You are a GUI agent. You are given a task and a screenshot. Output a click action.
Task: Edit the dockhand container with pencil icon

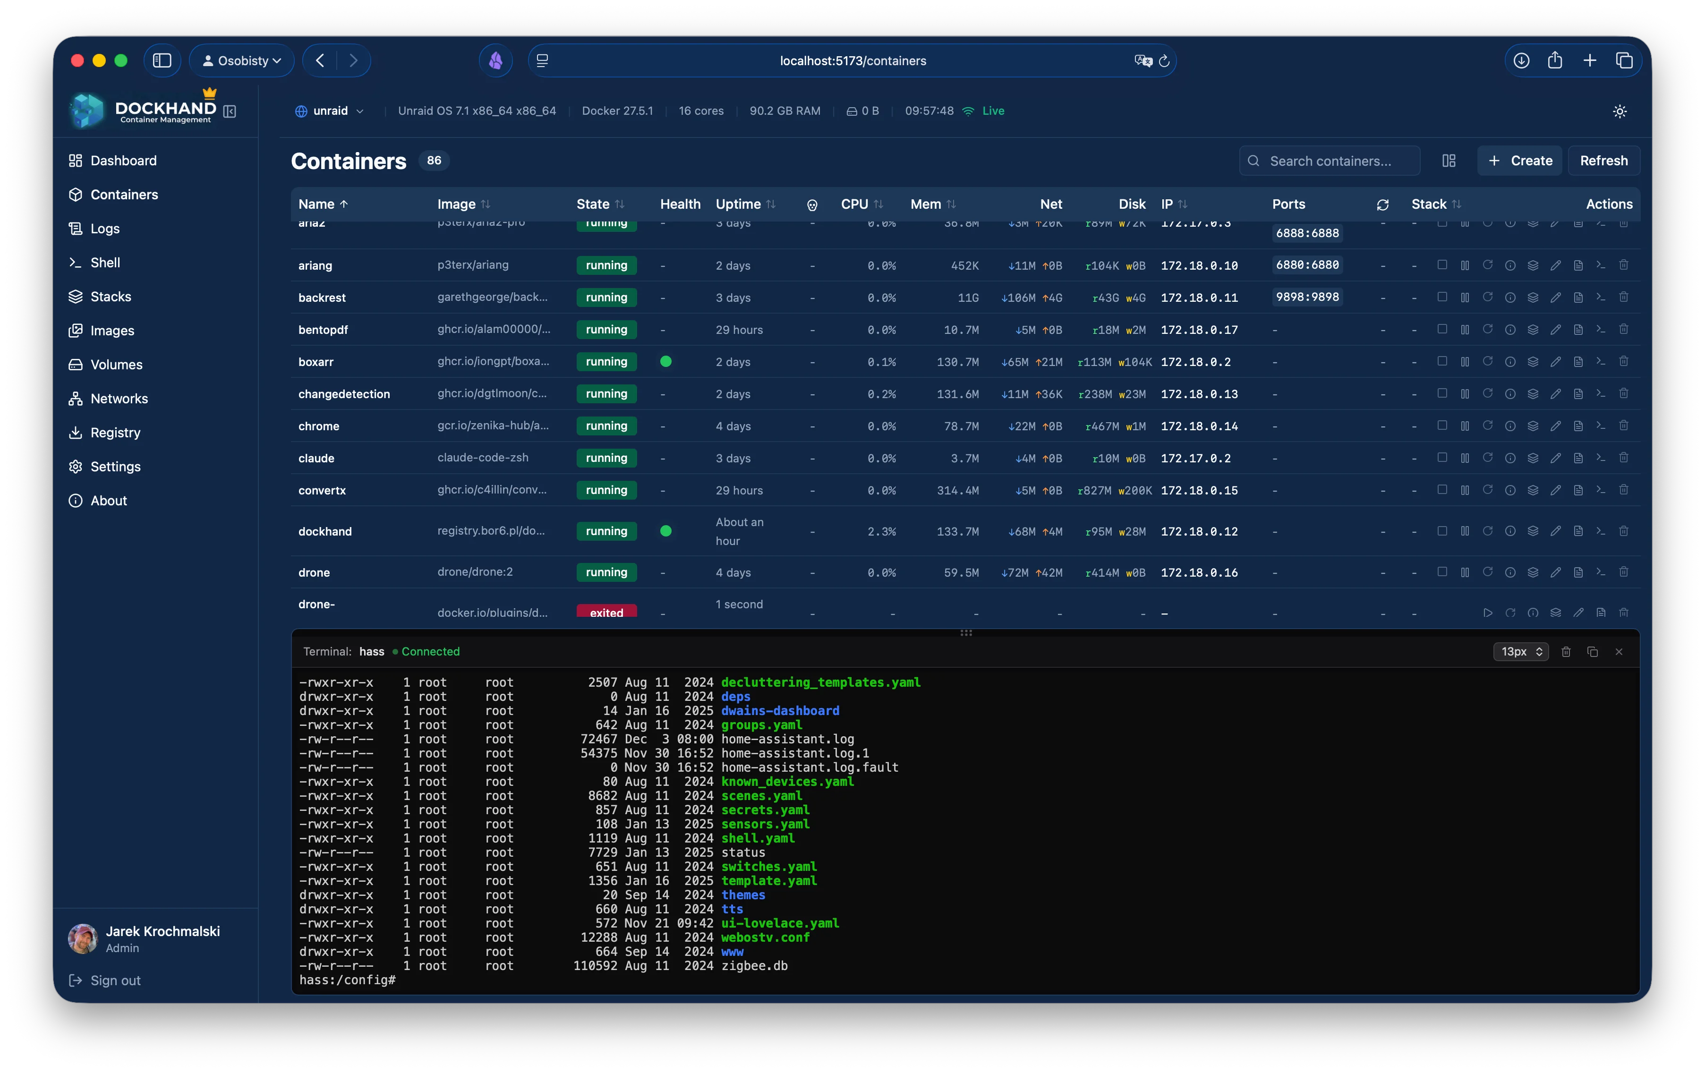tap(1556, 531)
